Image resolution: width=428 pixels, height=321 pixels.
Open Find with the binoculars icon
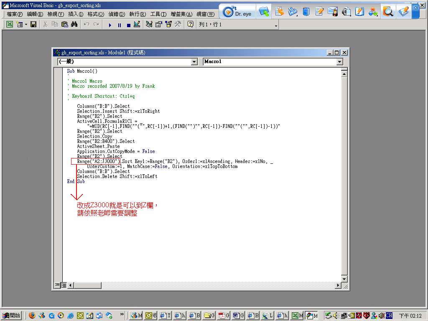click(74, 25)
